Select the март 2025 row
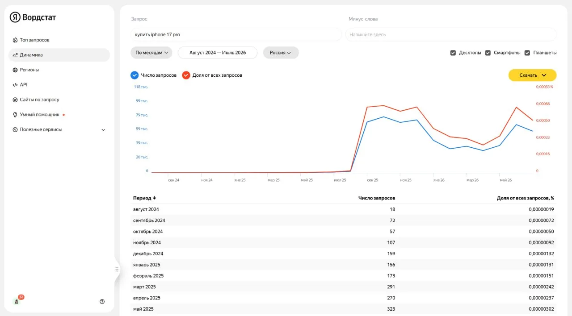Screen dimensions: 572x316 coord(344,287)
